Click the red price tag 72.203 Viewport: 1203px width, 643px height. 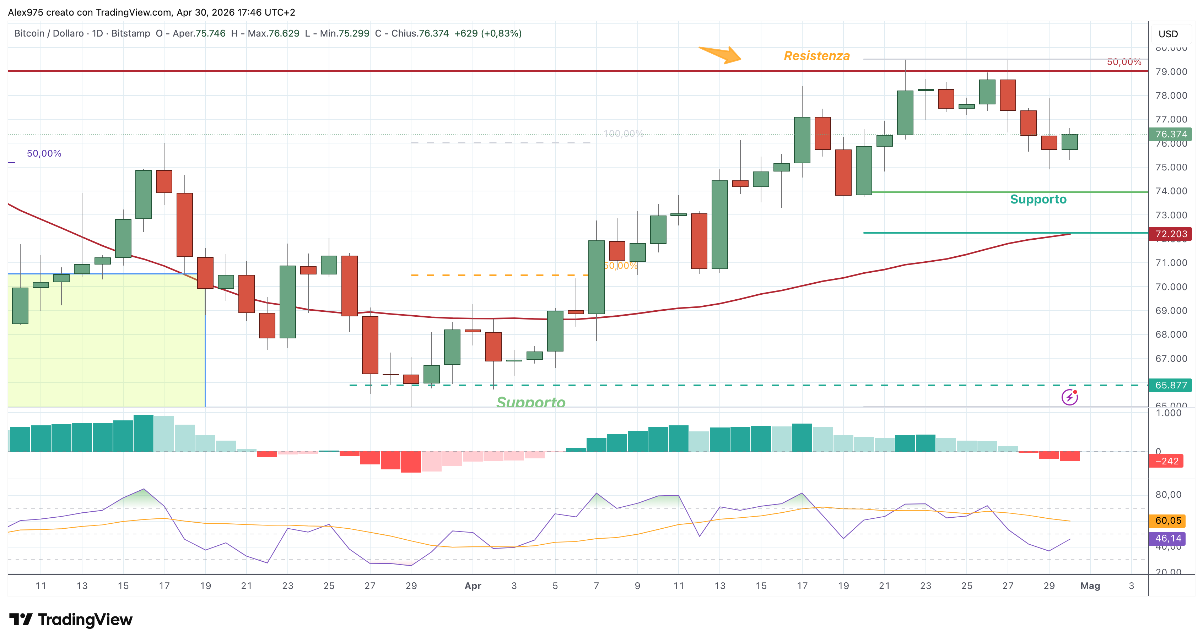click(x=1171, y=234)
